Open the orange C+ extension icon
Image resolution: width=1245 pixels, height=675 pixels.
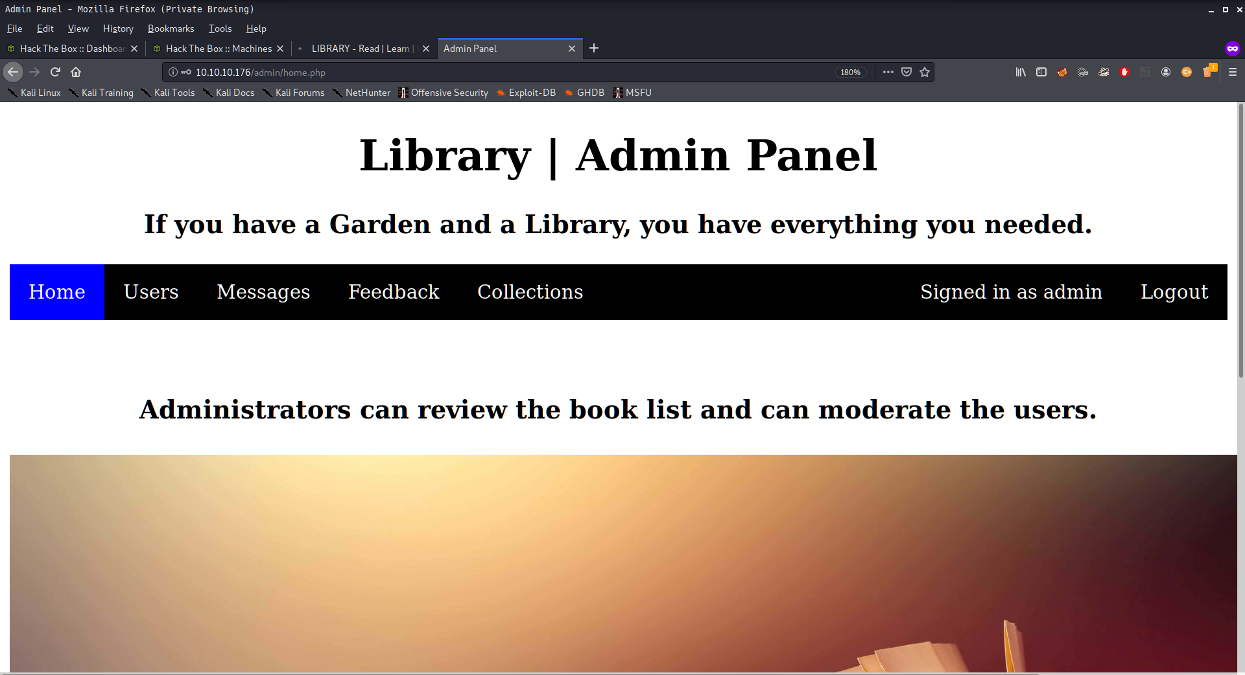[1187, 72]
